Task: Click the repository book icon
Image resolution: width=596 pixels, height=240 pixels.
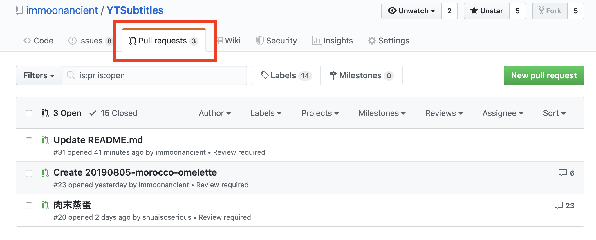Action: click(x=19, y=10)
